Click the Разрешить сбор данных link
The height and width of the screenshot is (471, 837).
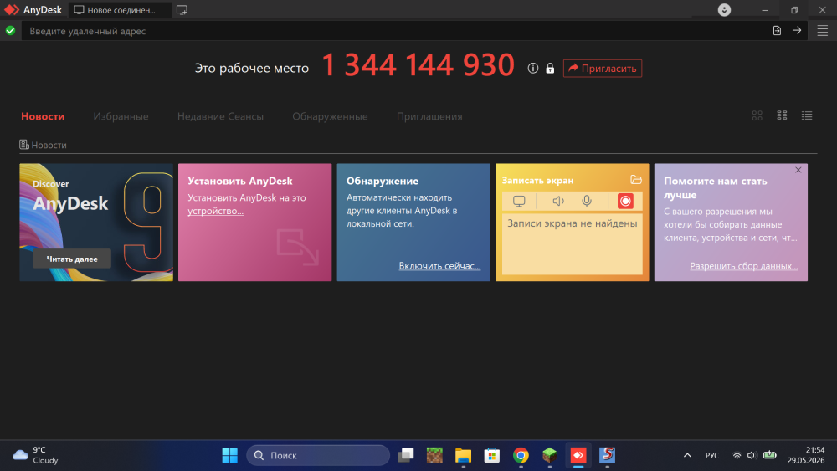point(744,266)
